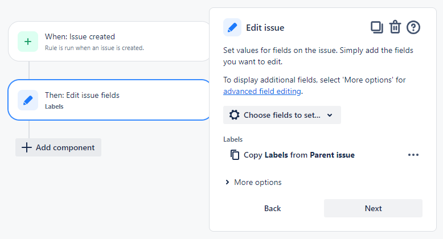The height and width of the screenshot is (239, 443).
Task: Duplicate this Edit issue component
Action: pos(376,27)
